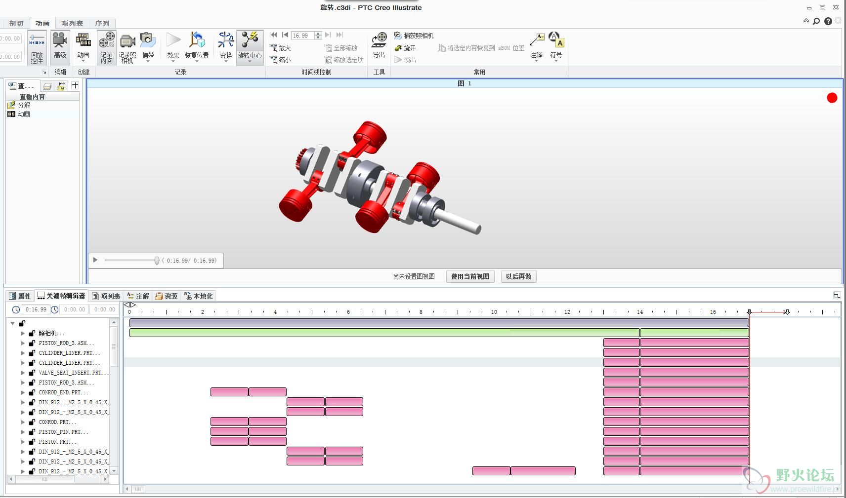Increase the time value spinner
This screenshot has width=846, height=498.
318,34
